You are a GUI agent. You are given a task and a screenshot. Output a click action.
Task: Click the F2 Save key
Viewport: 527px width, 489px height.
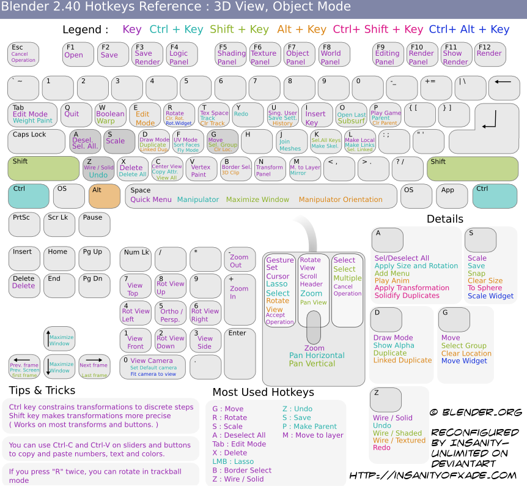(113, 54)
